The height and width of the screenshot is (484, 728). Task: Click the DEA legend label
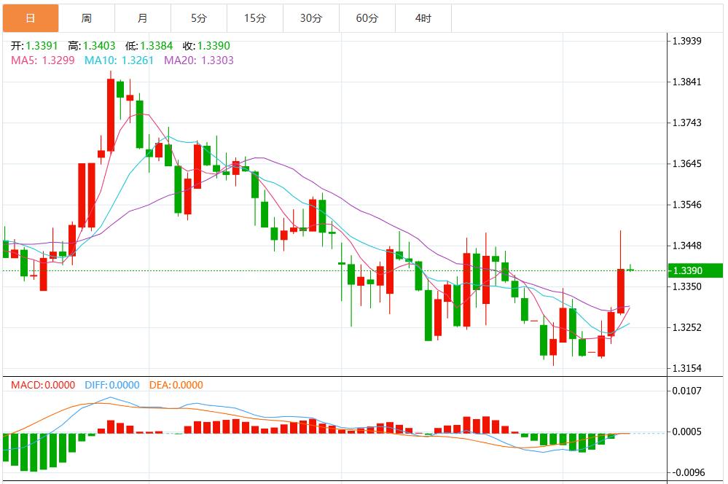(x=176, y=385)
